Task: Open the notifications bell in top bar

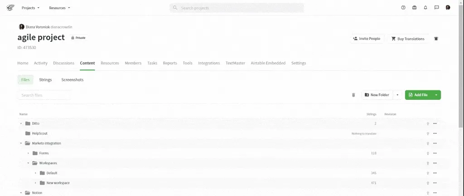Action: click(425, 8)
